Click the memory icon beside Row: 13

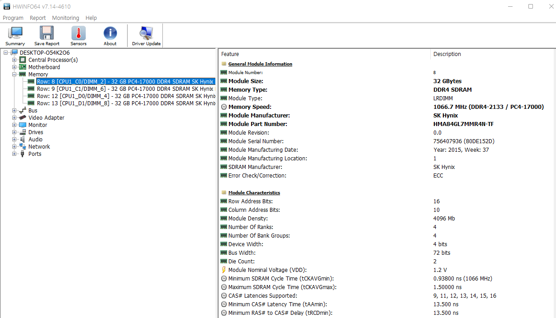31,103
